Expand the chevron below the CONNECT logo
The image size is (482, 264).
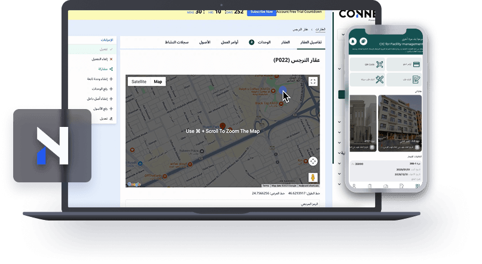click(x=341, y=36)
